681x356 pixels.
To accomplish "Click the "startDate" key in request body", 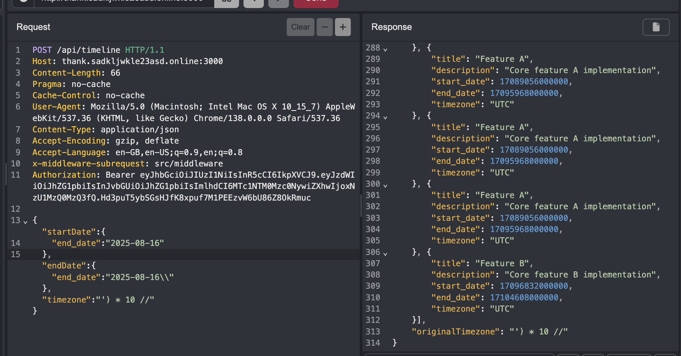I will (x=69, y=232).
